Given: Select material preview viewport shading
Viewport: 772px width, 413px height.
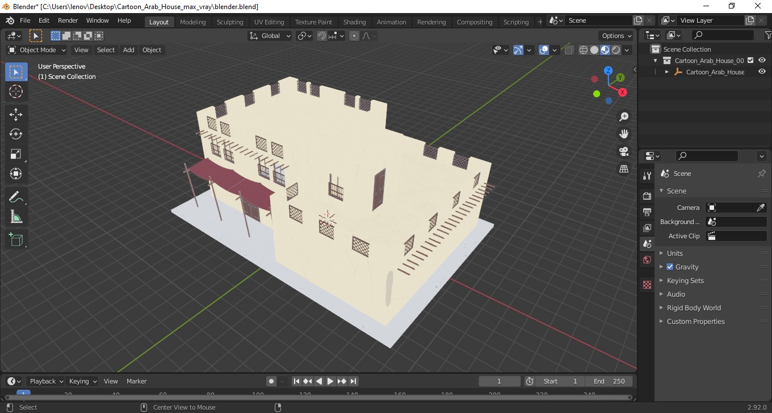Looking at the screenshot, I should click(605, 50).
